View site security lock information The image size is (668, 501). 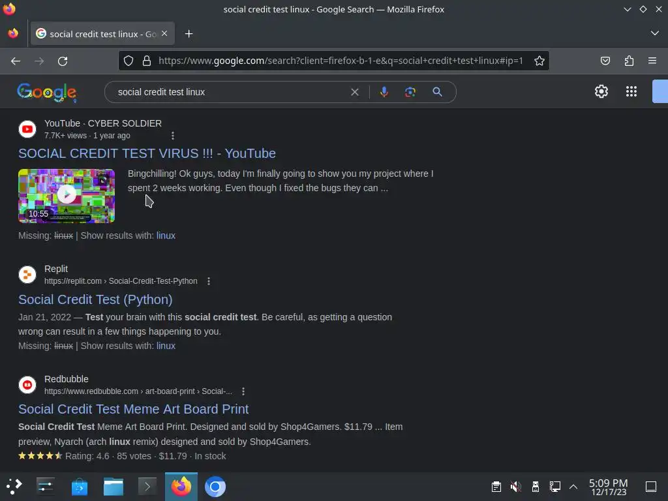click(x=147, y=61)
